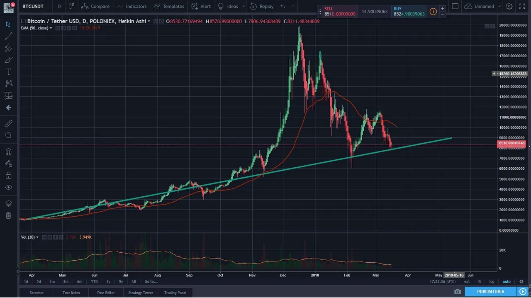This screenshot has height=298, width=531.
Task: Set time range to 1d
Action: [26, 281]
